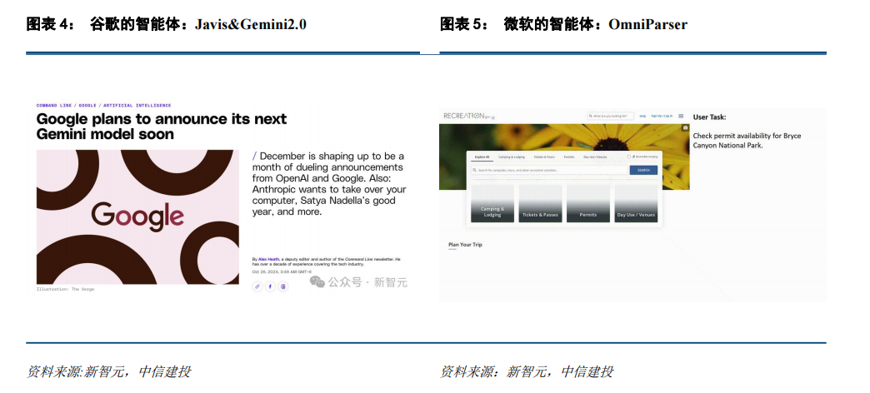
Task: Click the copy link share icon
Action: 257,286
